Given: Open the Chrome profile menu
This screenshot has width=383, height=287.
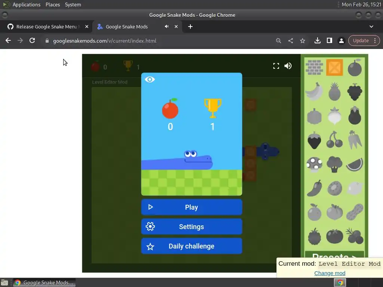Looking at the screenshot, I should tap(341, 40).
